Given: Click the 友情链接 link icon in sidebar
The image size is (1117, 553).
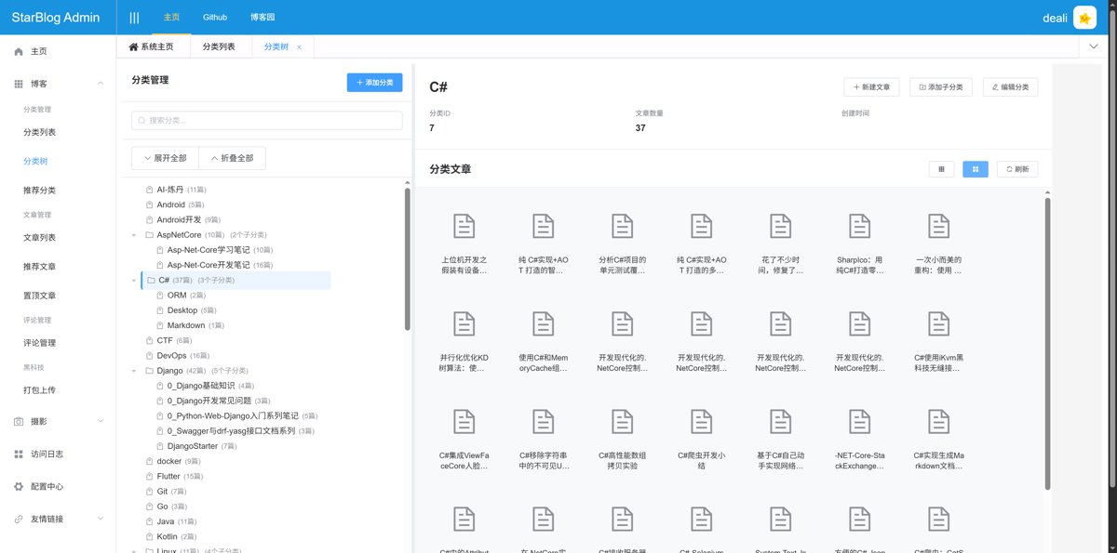Looking at the screenshot, I should coord(19,520).
